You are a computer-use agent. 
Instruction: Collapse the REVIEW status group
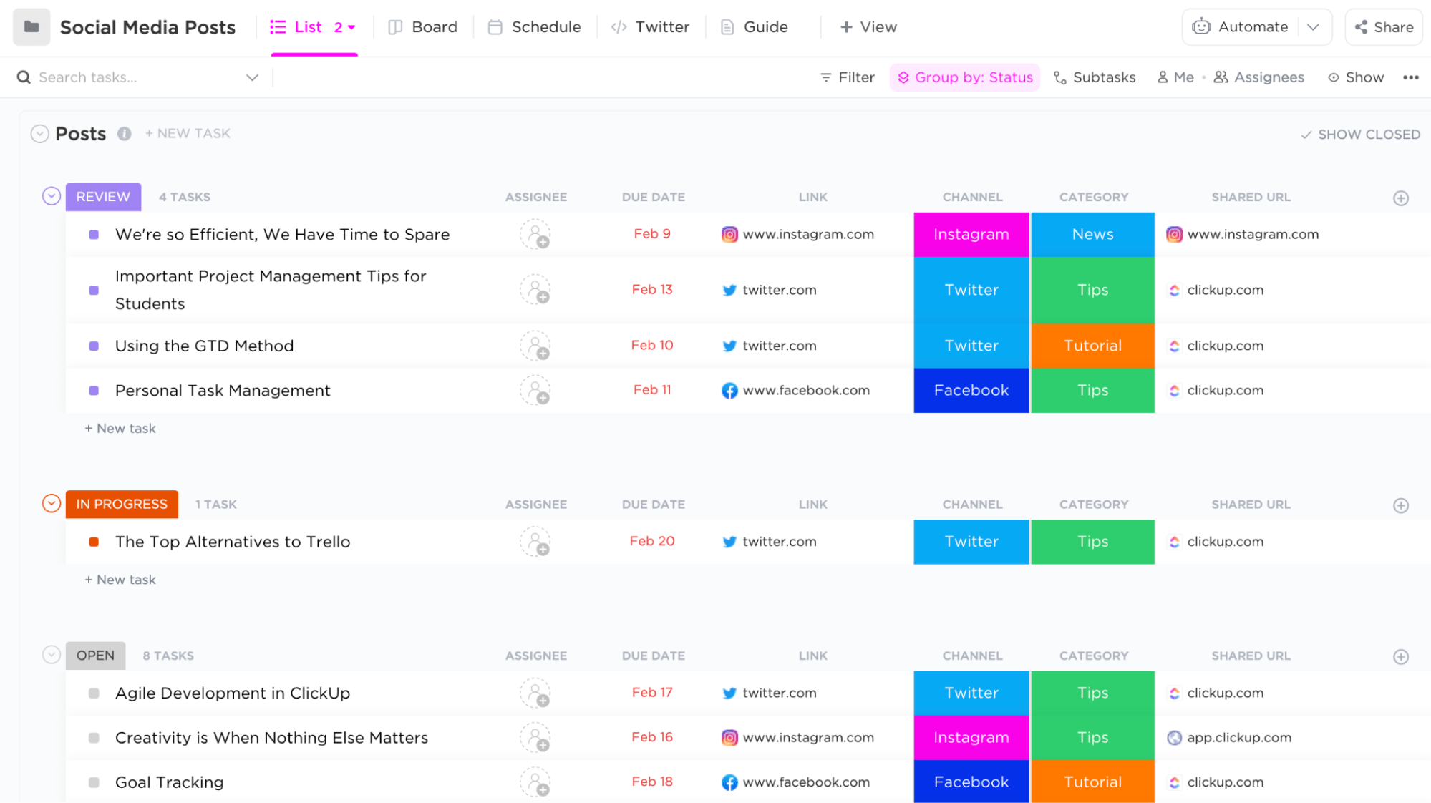[x=51, y=195]
